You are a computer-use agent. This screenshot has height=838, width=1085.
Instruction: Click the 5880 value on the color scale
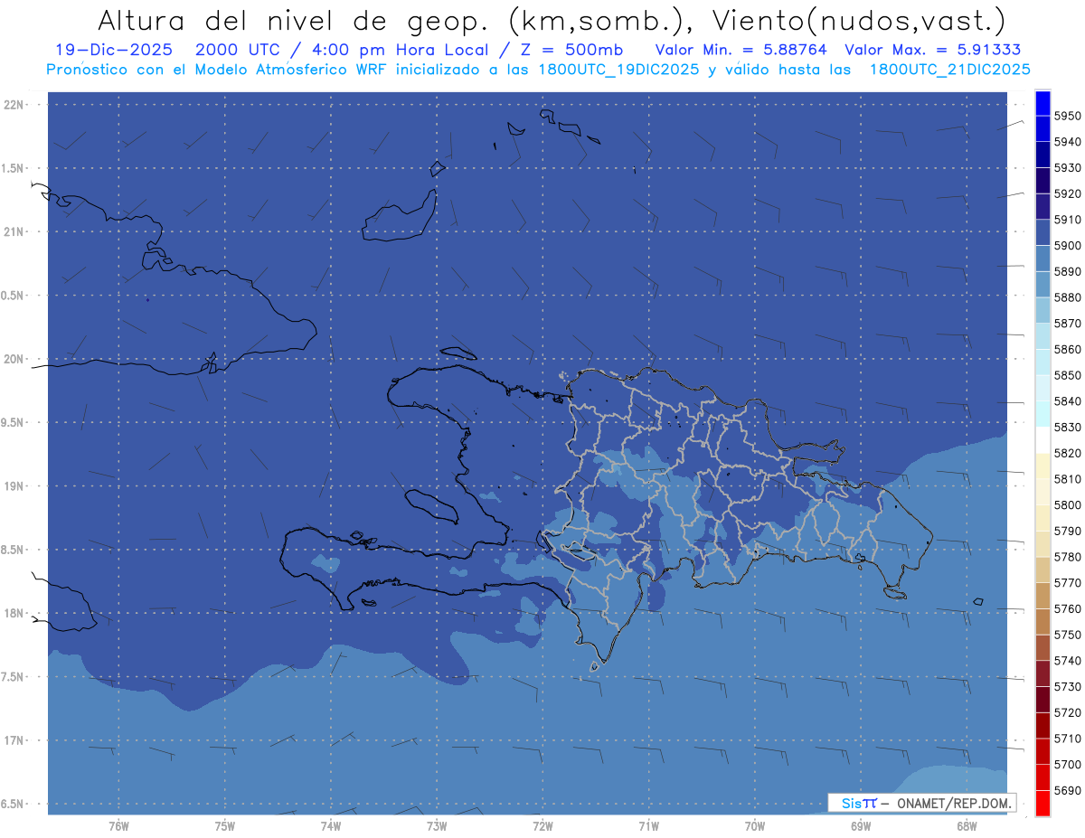click(x=1068, y=297)
